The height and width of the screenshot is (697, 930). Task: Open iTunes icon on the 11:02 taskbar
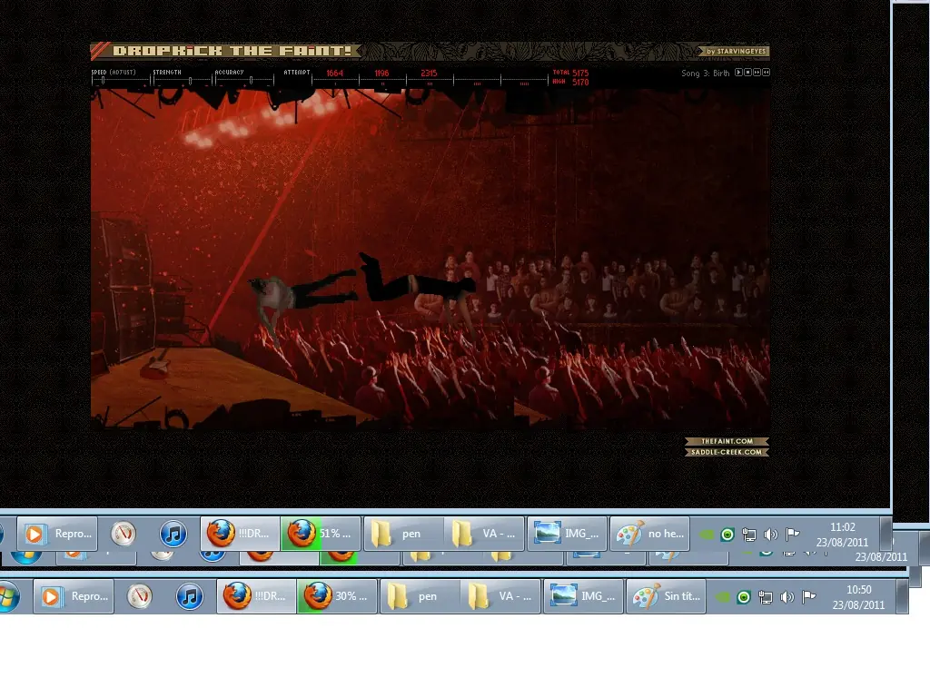(x=173, y=534)
